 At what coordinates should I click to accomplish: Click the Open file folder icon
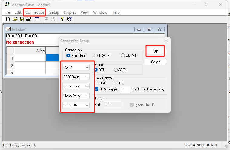[x=15, y=19]
